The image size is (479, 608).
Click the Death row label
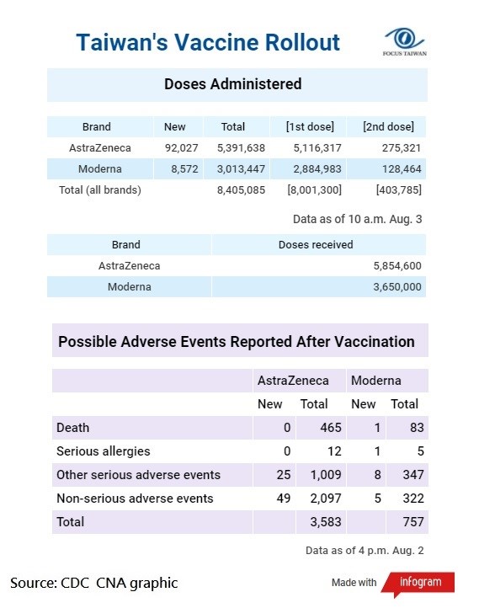73,428
